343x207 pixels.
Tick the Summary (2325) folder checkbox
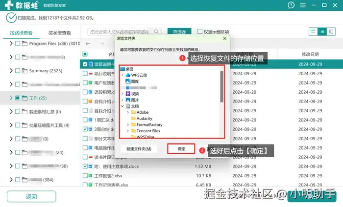point(18,71)
